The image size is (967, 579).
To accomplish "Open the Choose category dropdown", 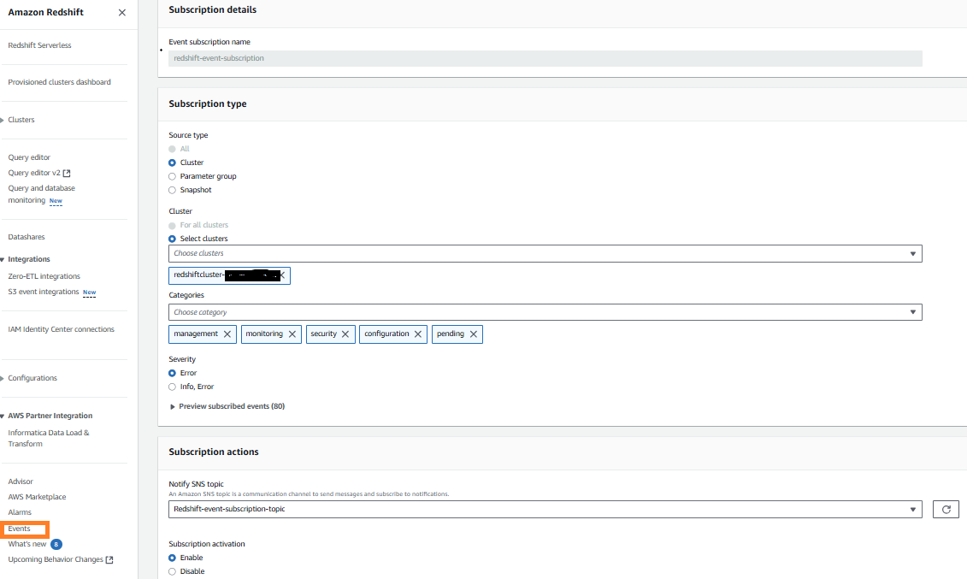I will [545, 312].
